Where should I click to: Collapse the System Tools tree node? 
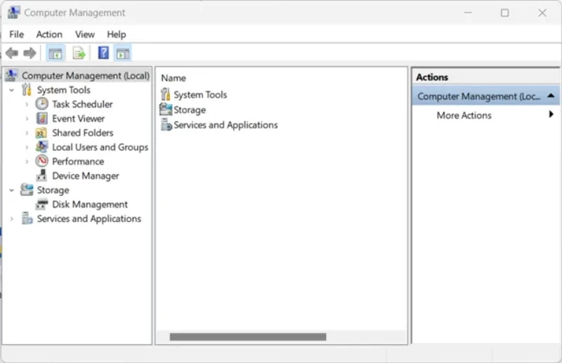click(x=12, y=90)
